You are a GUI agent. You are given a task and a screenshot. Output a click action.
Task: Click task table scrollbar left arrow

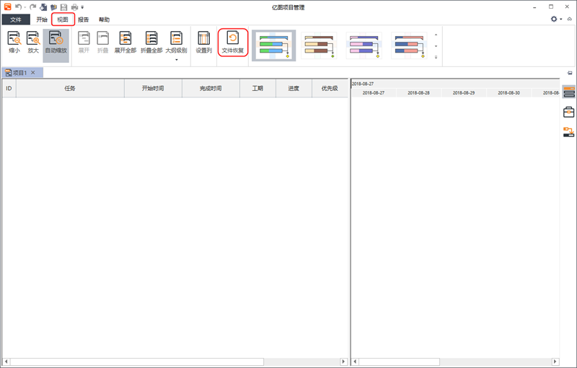point(6,362)
